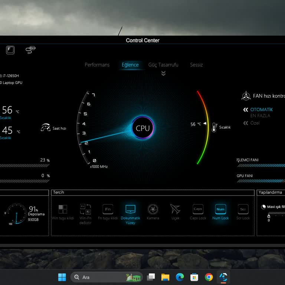The height and width of the screenshot is (285, 285).
Task: Click the Mavi ışık filtresi icon
Action: pyautogui.click(x=263, y=207)
